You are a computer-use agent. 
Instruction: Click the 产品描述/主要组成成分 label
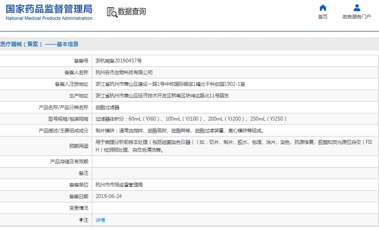tap(63, 130)
